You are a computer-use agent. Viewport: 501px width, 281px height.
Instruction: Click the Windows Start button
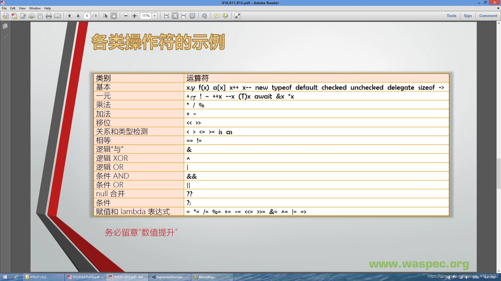click(x=5, y=277)
